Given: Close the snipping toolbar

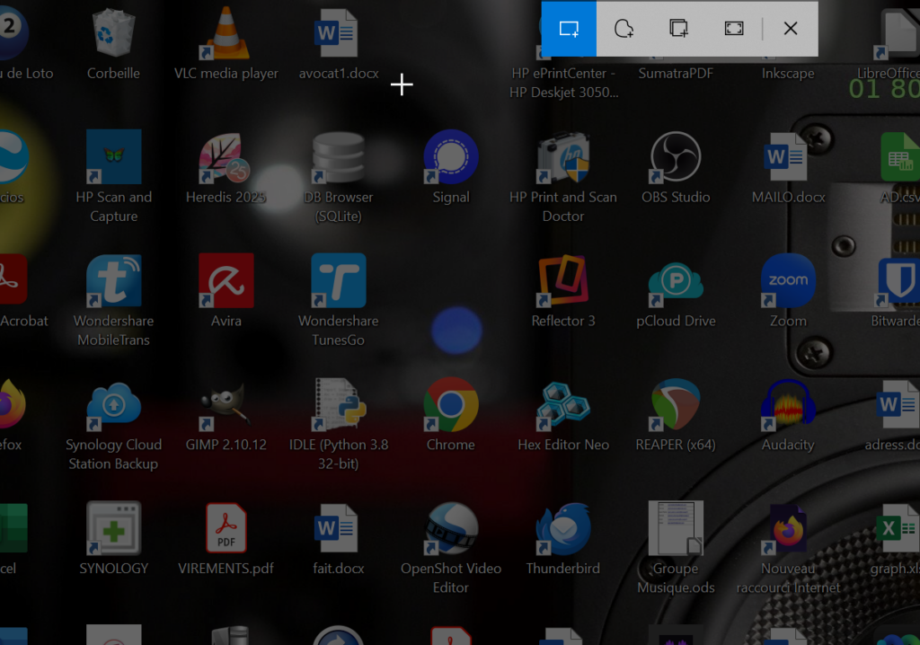Looking at the screenshot, I should point(791,29).
